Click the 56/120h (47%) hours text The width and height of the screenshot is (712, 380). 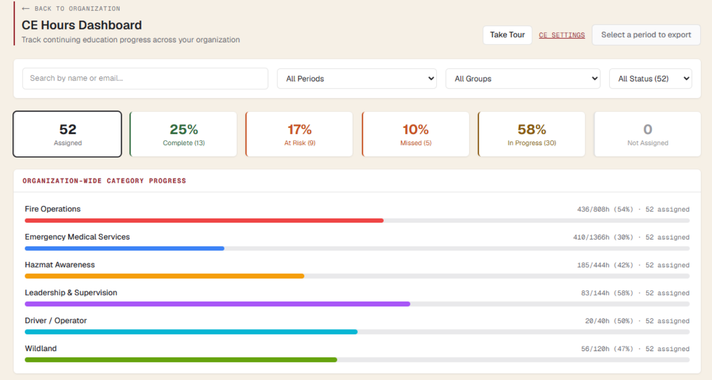click(x=607, y=349)
